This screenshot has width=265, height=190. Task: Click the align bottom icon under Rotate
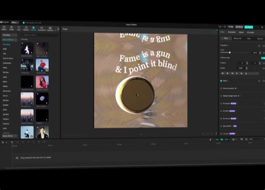tap(246, 73)
